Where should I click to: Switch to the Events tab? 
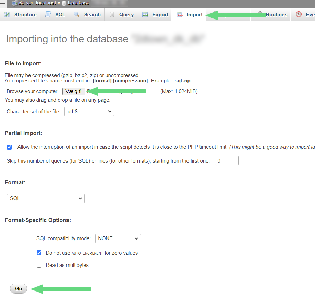[x=307, y=14]
